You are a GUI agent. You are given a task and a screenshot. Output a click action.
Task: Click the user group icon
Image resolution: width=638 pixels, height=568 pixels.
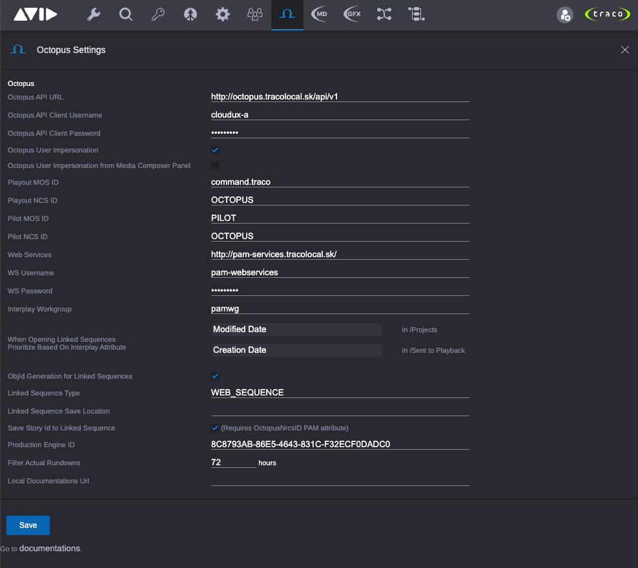click(255, 14)
